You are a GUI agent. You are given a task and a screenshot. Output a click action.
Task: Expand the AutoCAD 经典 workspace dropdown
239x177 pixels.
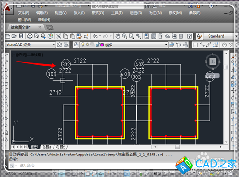pos(54,45)
